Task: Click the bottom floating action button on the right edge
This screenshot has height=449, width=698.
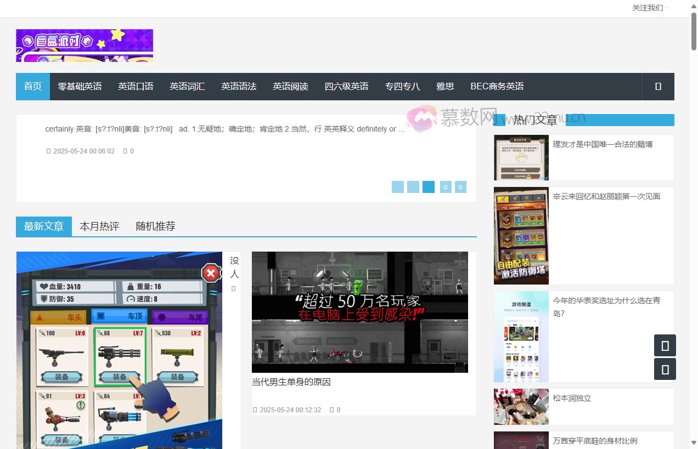Action: 665,370
